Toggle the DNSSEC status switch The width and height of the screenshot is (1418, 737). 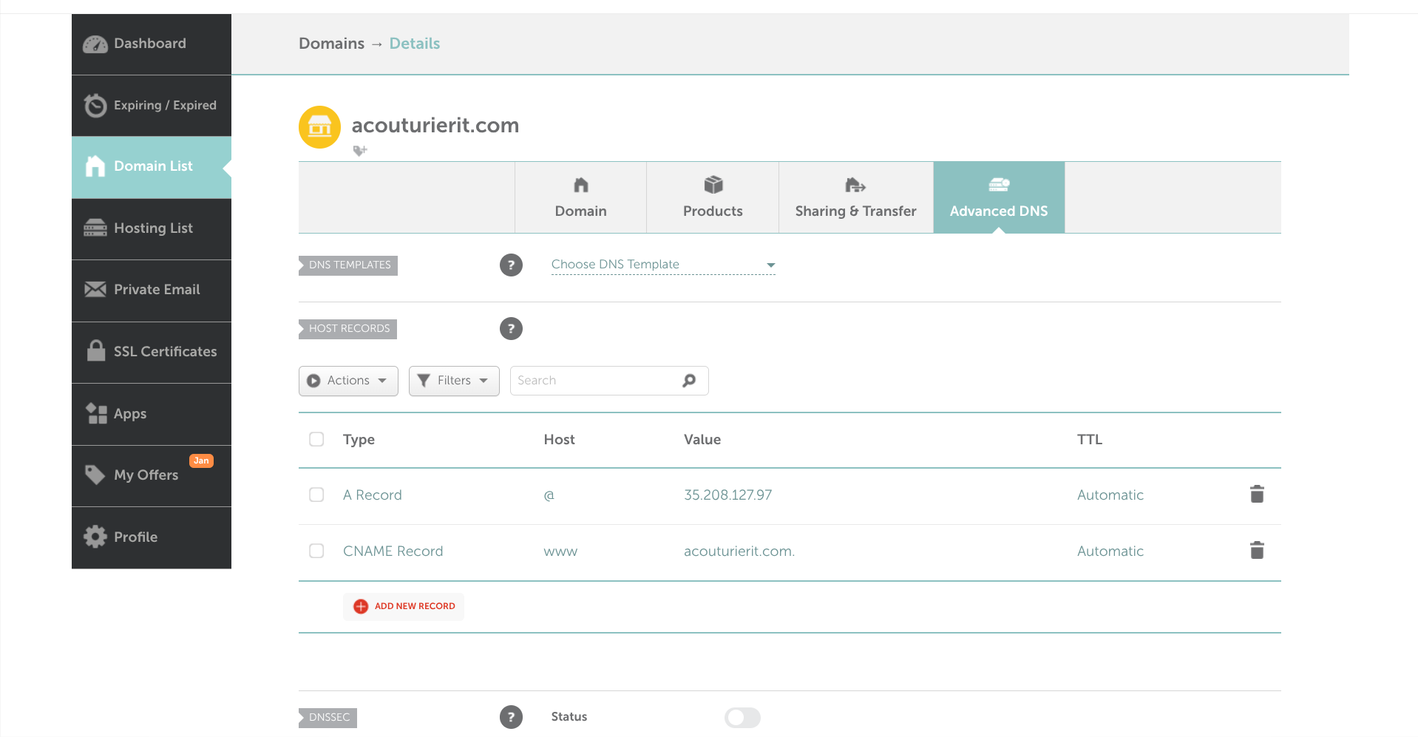[742, 717]
